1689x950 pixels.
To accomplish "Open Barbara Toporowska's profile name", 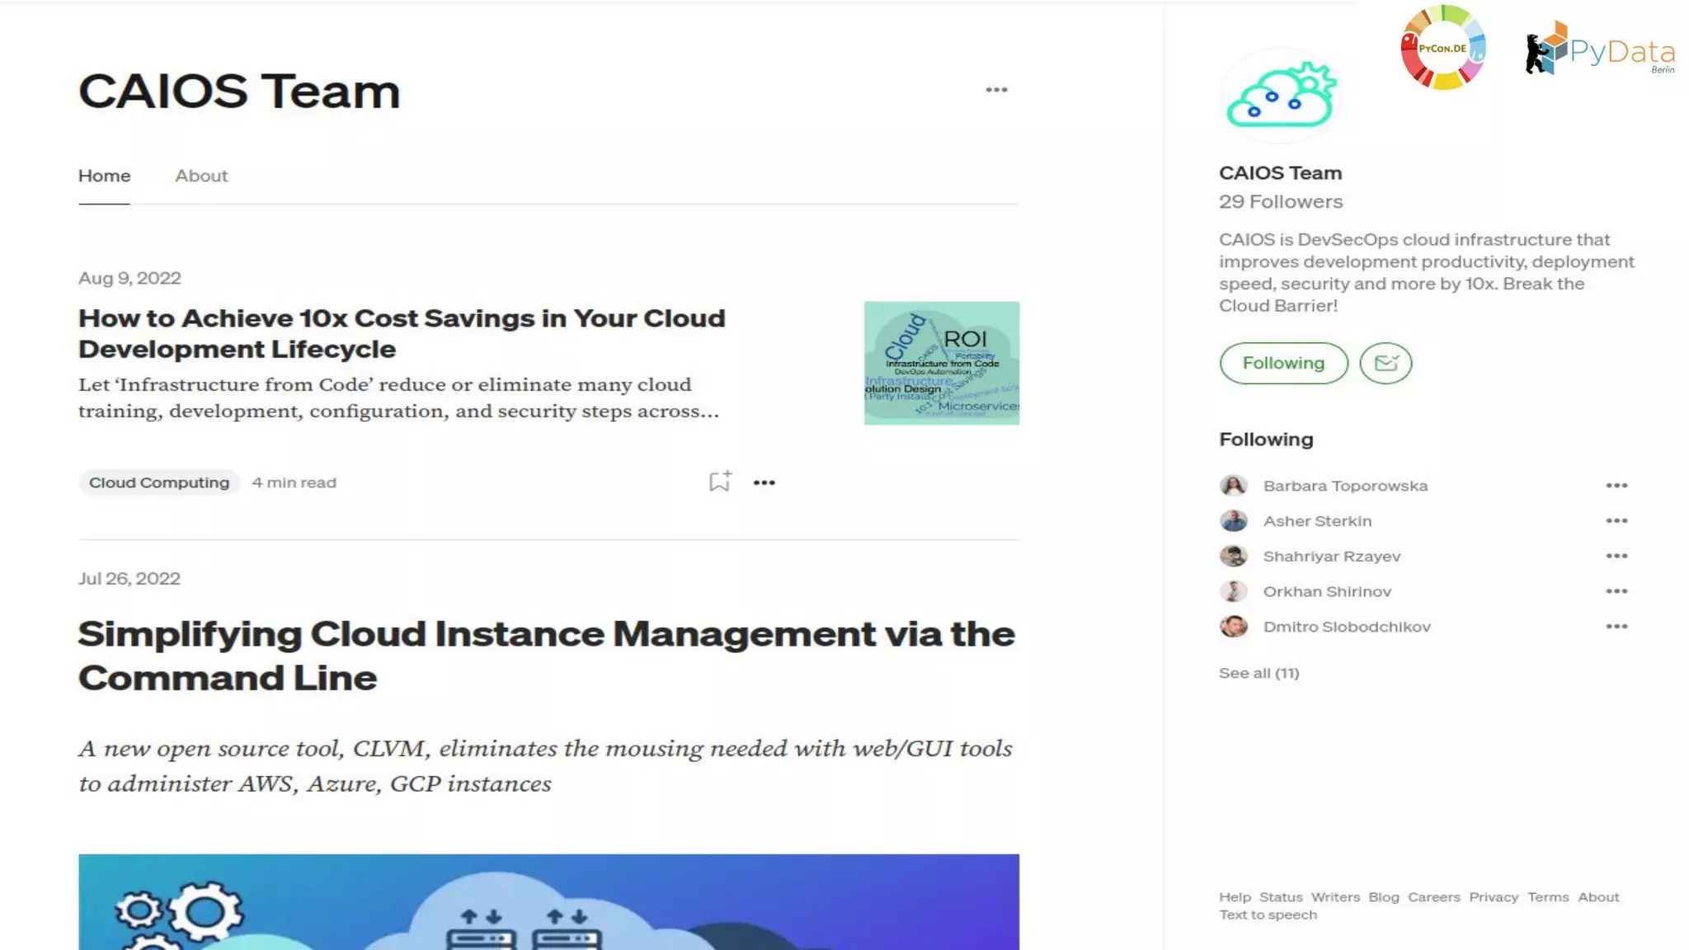I will click(x=1345, y=486).
